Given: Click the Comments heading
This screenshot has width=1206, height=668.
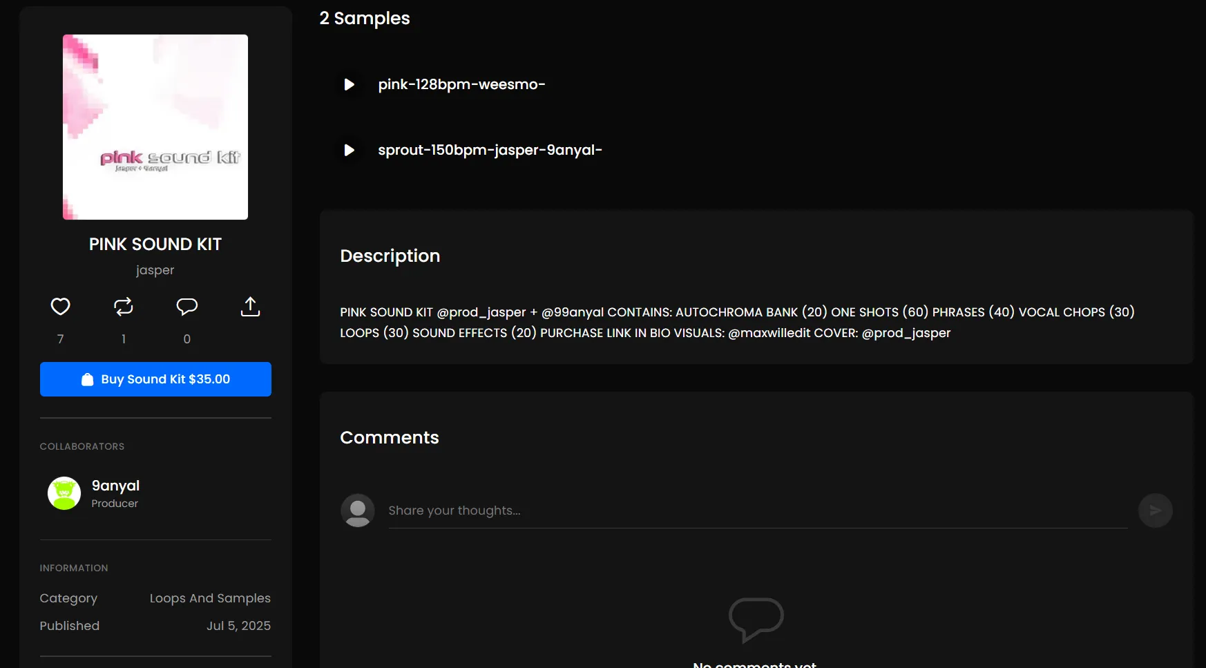Looking at the screenshot, I should point(390,438).
